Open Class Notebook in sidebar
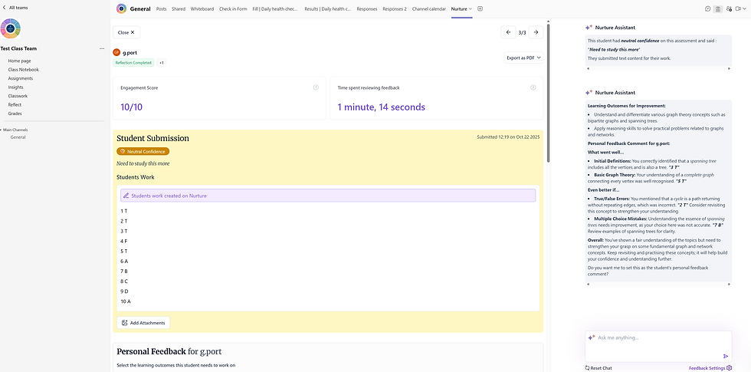The width and height of the screenshot is (751, 372). point(24,70)
